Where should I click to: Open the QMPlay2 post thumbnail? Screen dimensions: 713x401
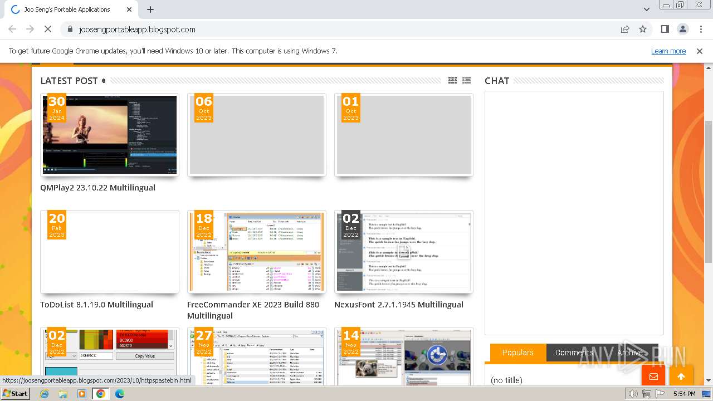pyautogui.click(x=110, y=135)
